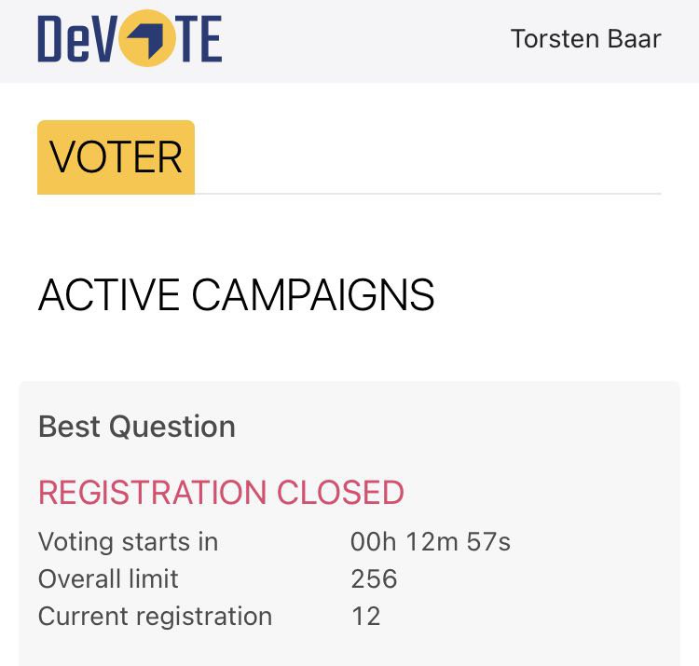Screen dimensions: 699x666
Task: Click the word 'Question' in campaign title
Action: (172, 427)
